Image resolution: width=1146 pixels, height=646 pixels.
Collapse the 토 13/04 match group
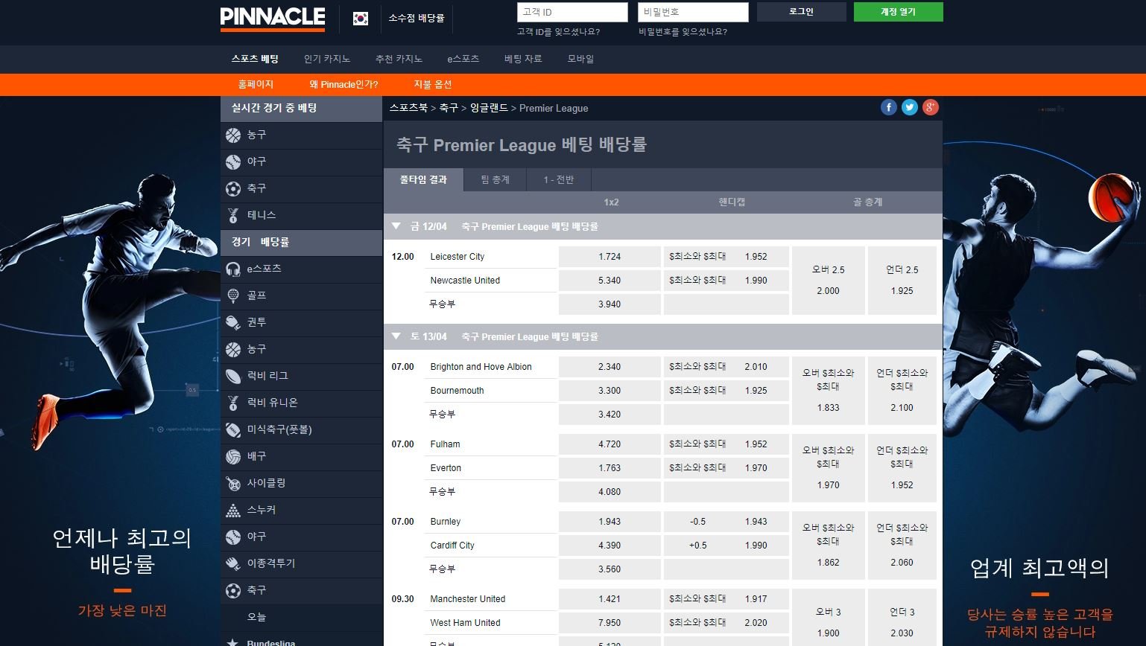(396, 336)
